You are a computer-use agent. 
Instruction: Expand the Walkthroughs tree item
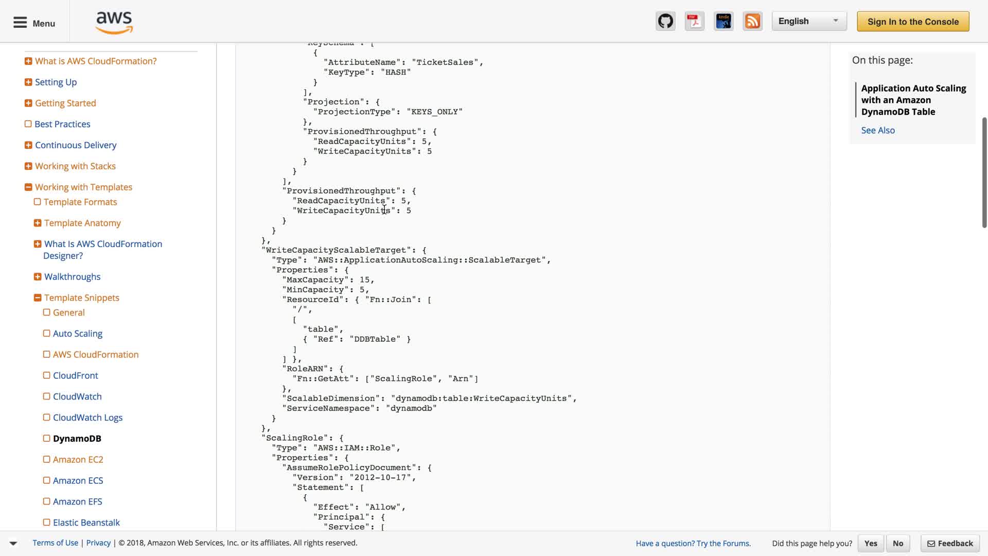[x=38, y=276]
